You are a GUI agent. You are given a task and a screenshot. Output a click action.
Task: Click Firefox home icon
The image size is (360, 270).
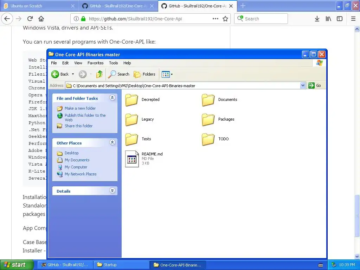(x=41, y=19)
